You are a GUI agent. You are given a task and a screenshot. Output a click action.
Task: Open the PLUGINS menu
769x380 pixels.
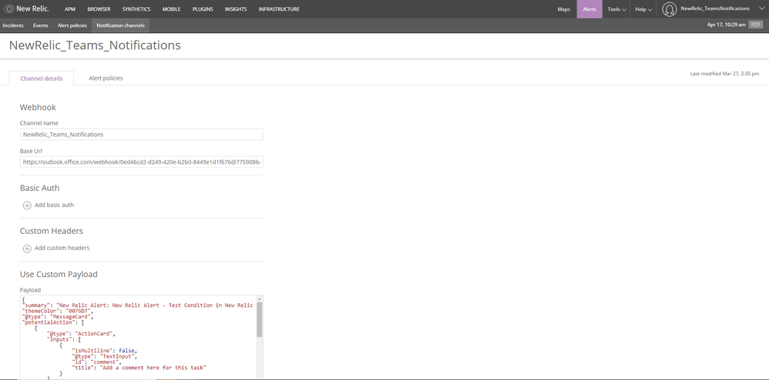pyautogui.click(x=203, y=8)
